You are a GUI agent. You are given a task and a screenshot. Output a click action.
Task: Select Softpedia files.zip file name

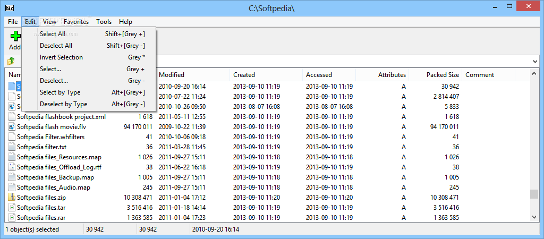pyautogui.click(x=41, y=198)
